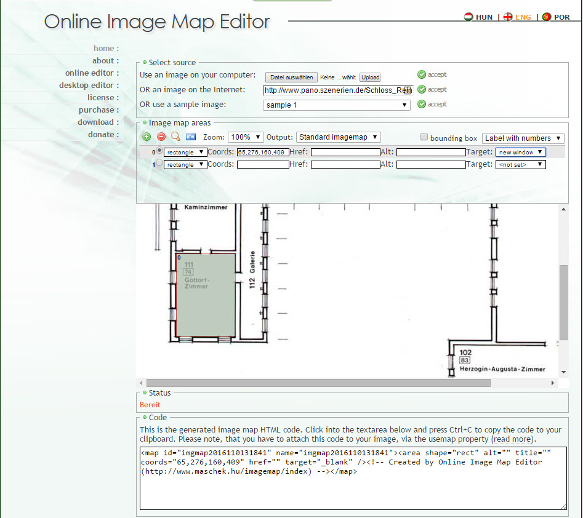Switch language with the Hungarian flag icon

[468, 17]
